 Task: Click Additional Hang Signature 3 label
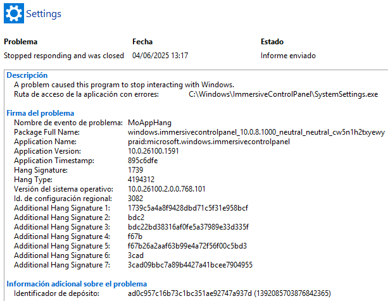(x=62, y=227)
